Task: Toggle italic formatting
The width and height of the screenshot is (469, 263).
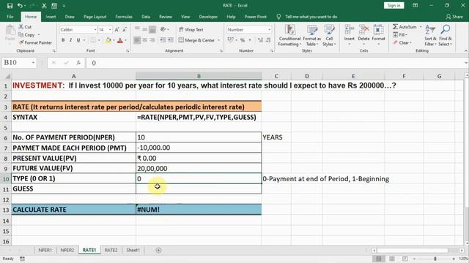Action: [x=70, y=40]
